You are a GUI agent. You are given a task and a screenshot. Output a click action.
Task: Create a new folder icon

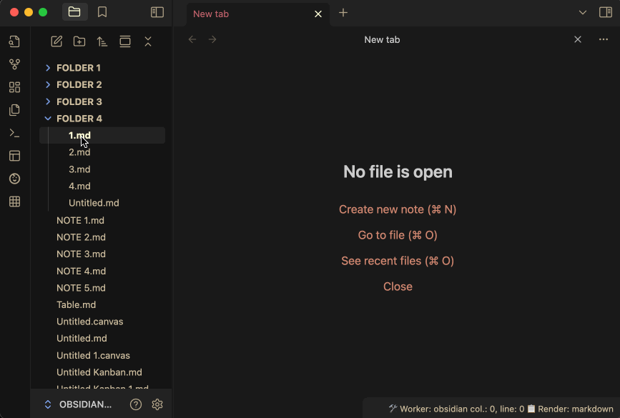pos(79,41)
